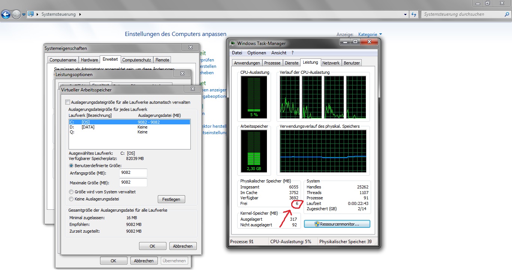Switch to the Prozesse tab
The image size is (512, 275).
coord(272,63)
